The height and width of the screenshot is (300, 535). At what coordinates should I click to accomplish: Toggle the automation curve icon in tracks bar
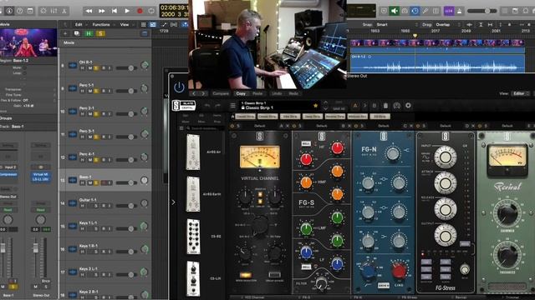pos(164,24)
